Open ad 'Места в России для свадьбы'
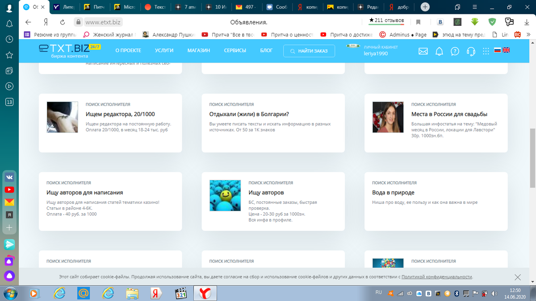This screenshot has height=301, width=536. pos(449,114)
